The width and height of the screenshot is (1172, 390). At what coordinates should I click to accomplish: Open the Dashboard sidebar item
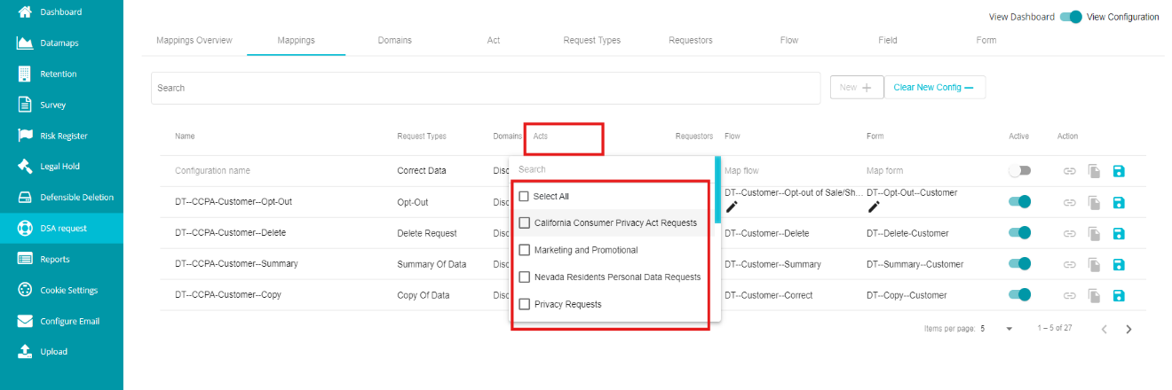[x=61, y=12]
